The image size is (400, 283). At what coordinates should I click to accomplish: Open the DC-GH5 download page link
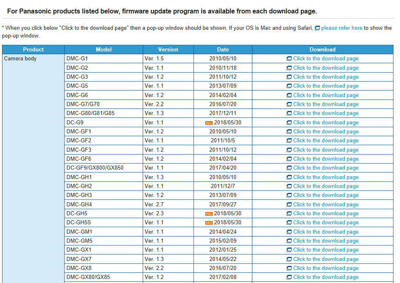(x=326, y=214)
